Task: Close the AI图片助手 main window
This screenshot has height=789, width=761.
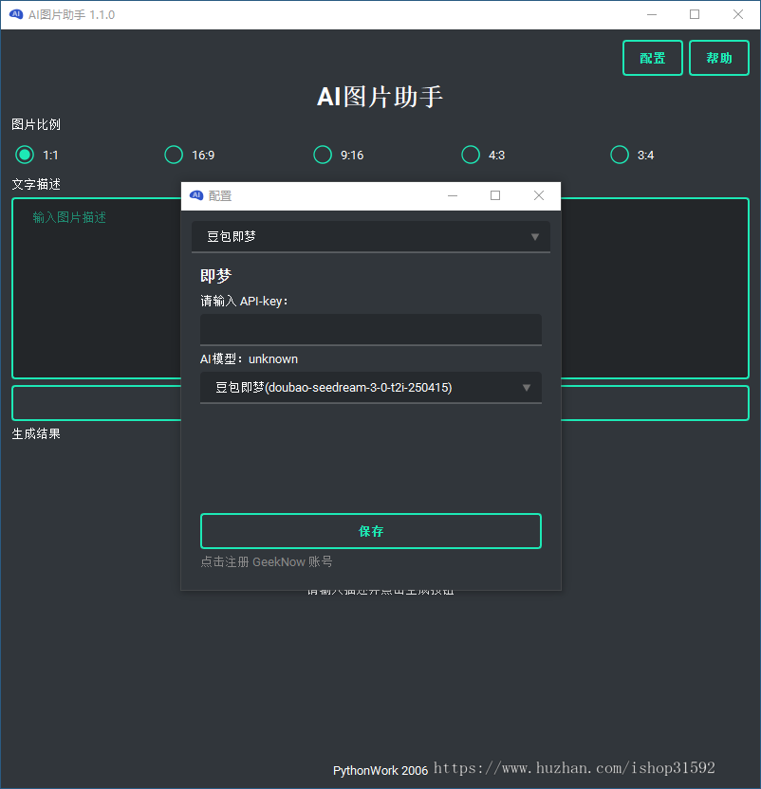Action: tap(738, 14)
